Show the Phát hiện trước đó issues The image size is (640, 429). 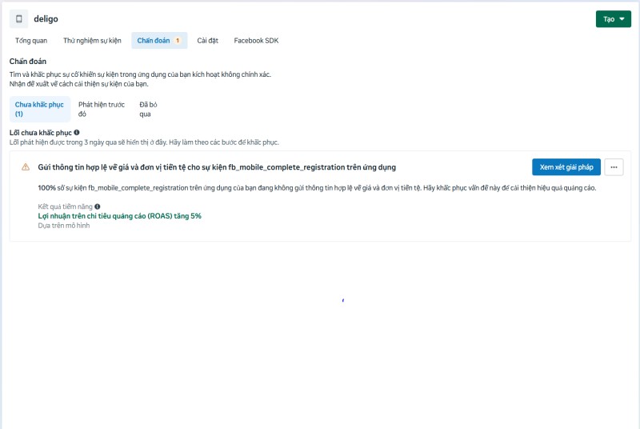(102, 109)
